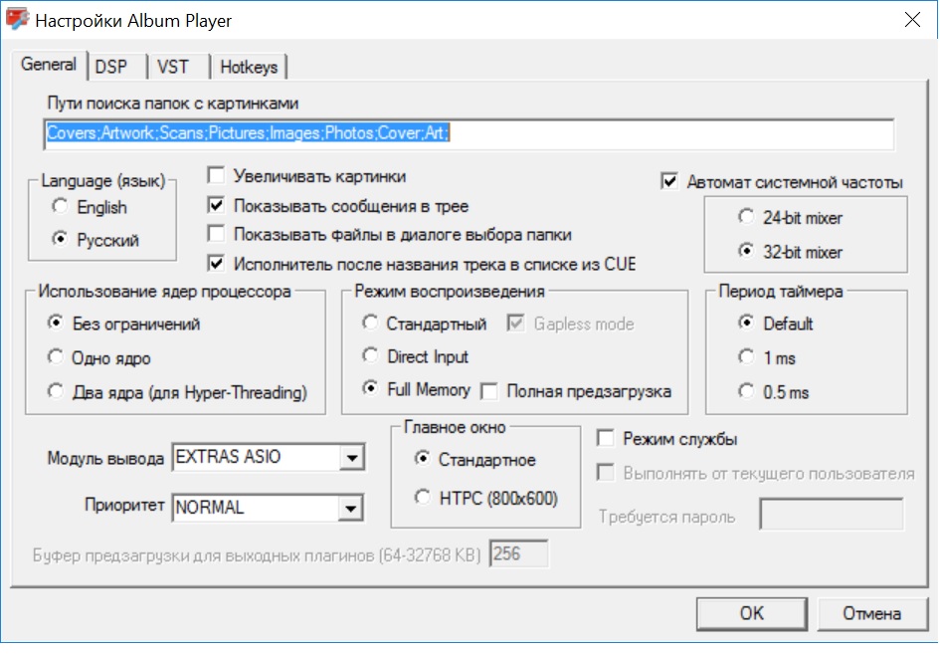Click the picture folder search paths field
The width and height of the screenshot is (941, 654).
coord(469,134)
